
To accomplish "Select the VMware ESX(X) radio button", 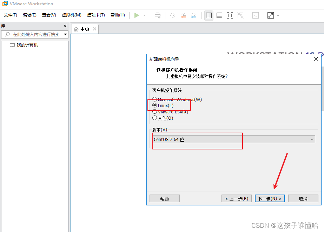I will (x=154, y=112).
